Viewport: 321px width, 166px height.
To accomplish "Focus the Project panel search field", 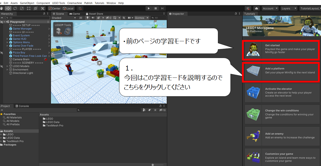I will 109,110.
